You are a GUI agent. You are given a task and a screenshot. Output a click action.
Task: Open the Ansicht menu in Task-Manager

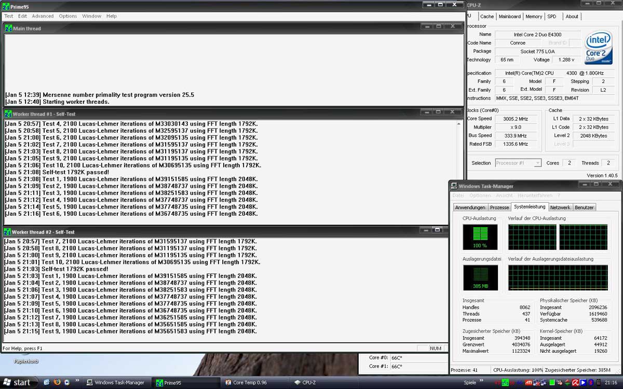click(x=504, y=196)
